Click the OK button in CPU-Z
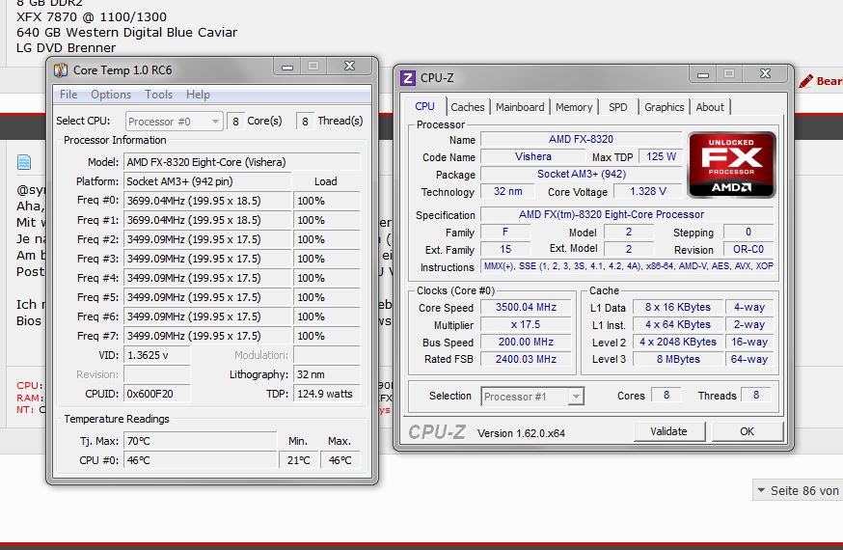The image size is (843, 550). click(748, 431)
